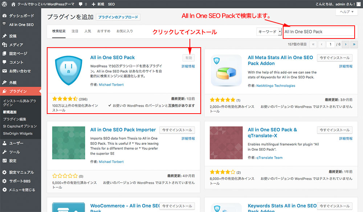Click the ツール wrench icon

pos(4,152)
